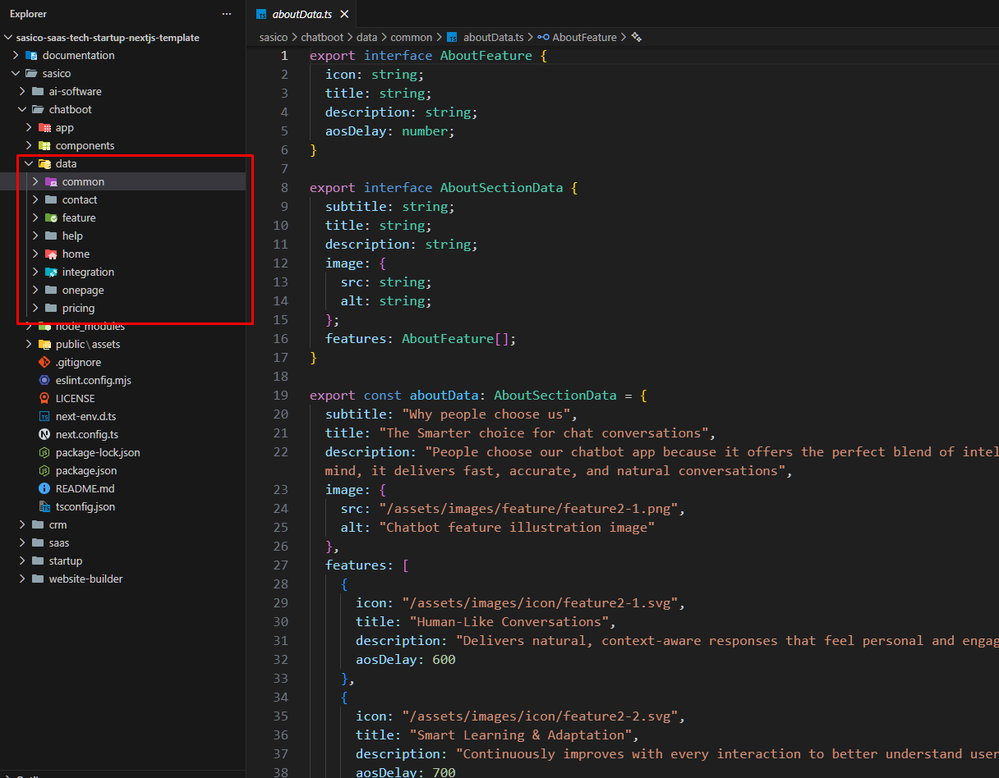Open the package.json file
The height and width of the screenshot is (778, 999).
pos(123,470)
